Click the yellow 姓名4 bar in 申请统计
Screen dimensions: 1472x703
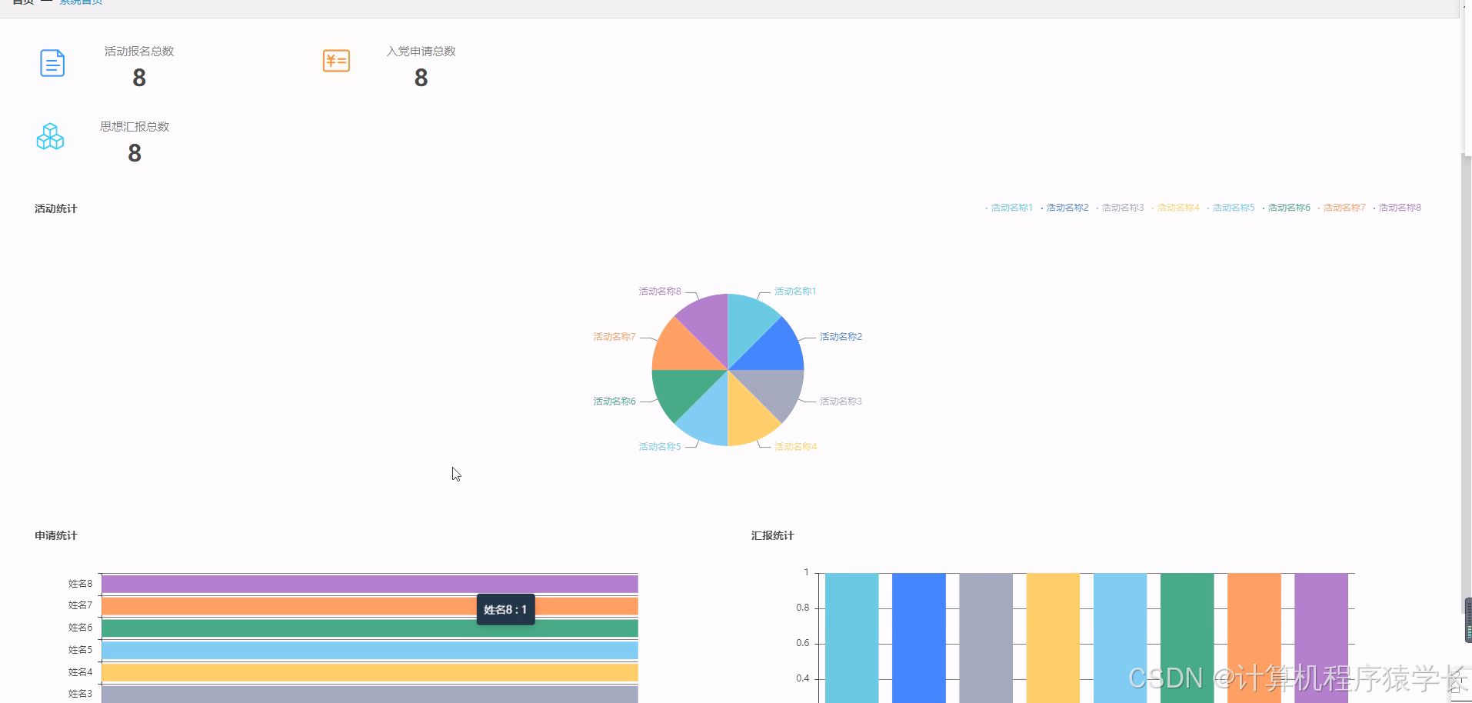(370, 672)
